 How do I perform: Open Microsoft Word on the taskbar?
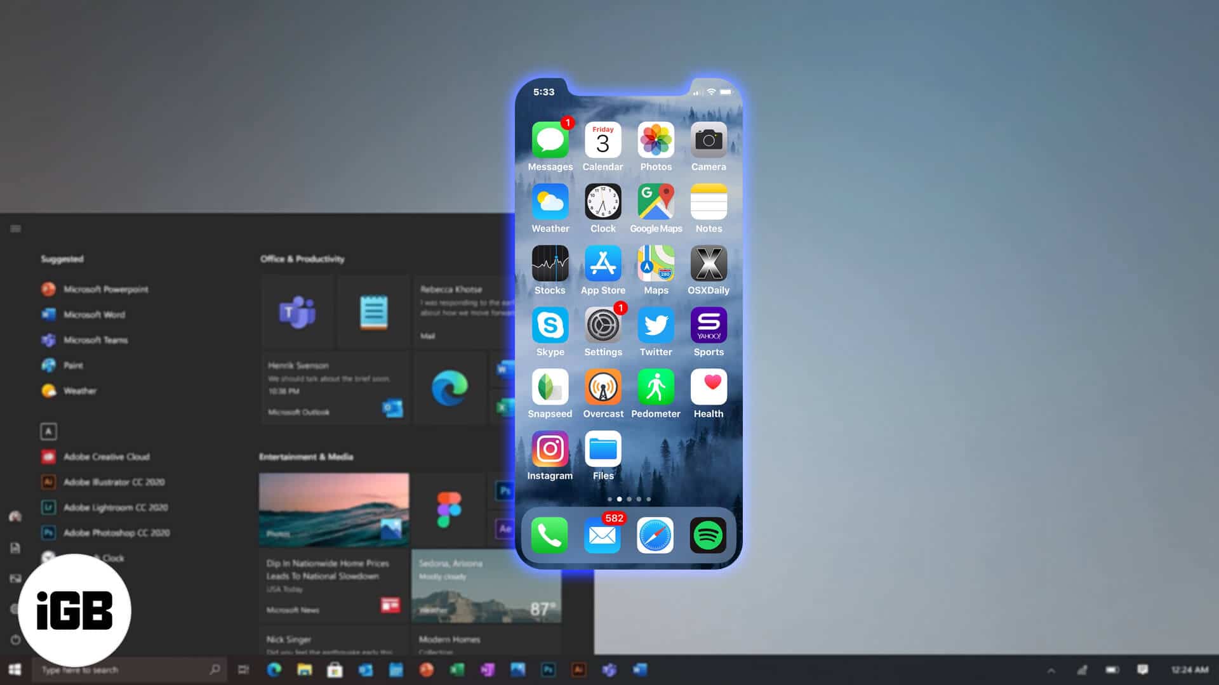pos(640,670)
